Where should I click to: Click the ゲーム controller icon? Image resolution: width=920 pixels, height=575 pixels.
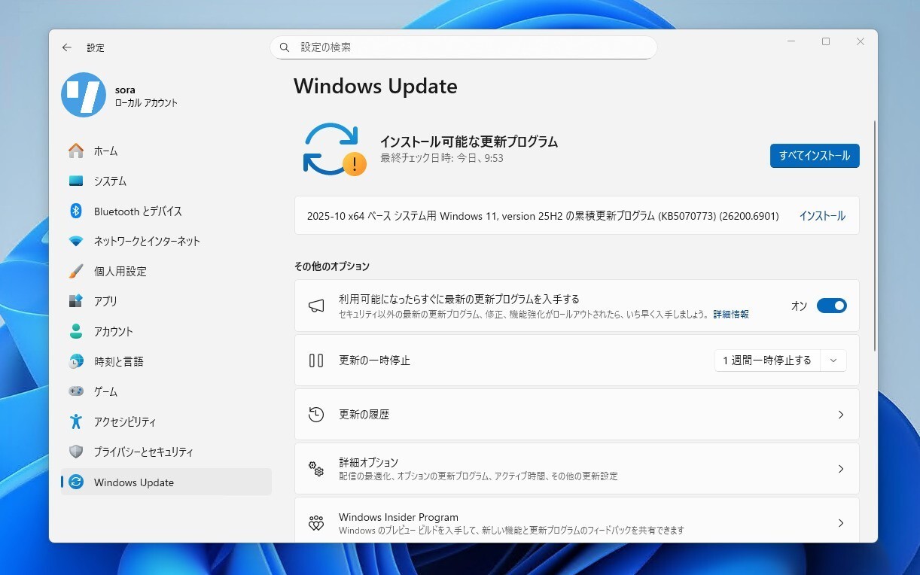point(76,392)
